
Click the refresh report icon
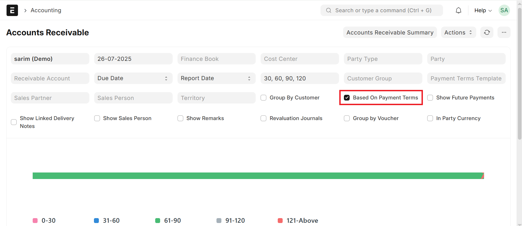coord(487,33)
